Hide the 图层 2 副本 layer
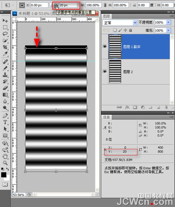Screen dimensions: 175x207 tap(105, 47)
